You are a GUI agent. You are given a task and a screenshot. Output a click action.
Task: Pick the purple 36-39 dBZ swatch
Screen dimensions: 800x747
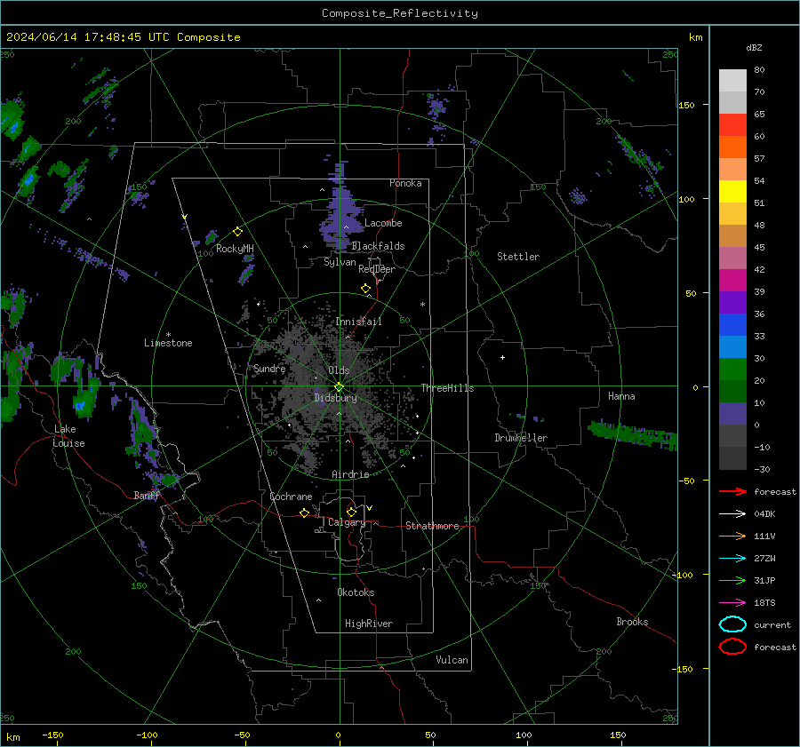click(x=732, y=302)
